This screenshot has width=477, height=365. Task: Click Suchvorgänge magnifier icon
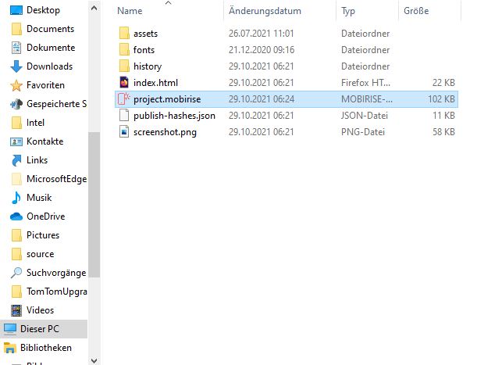(x=16, y=273)
